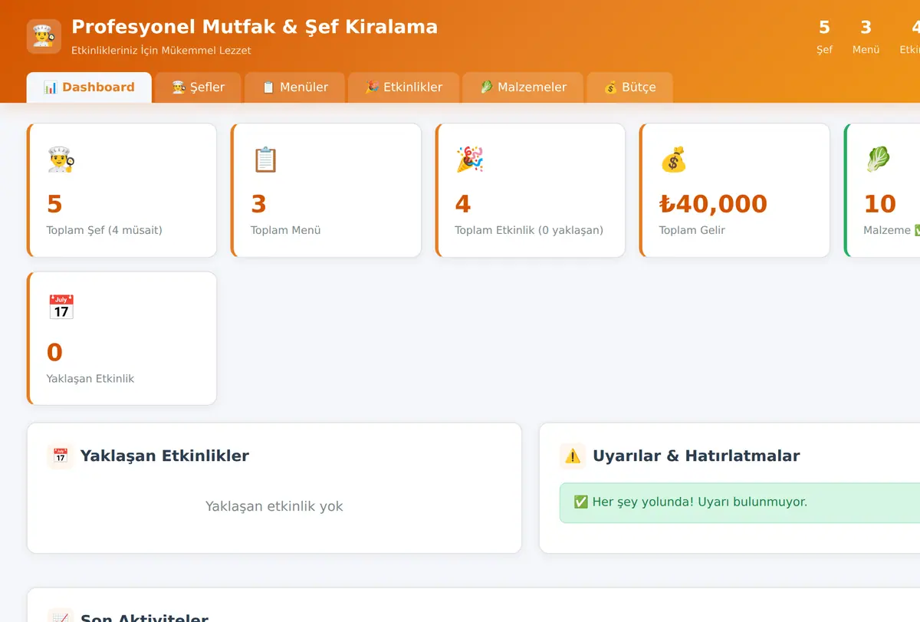920x622 pixels.
Task: Click the 'Toplam Gelir' label
Action: [692, 230]
